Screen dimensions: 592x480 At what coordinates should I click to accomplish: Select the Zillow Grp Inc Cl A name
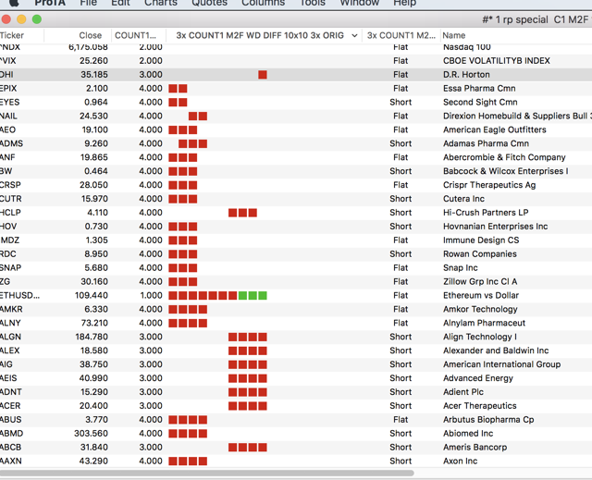(480, 281)
